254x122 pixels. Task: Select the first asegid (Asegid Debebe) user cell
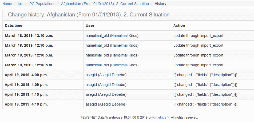coord(106,75)
